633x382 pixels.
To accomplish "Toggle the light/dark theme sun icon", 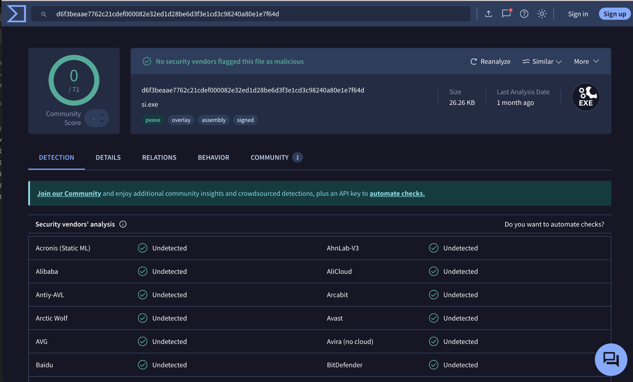I will (x=542, y=14).
